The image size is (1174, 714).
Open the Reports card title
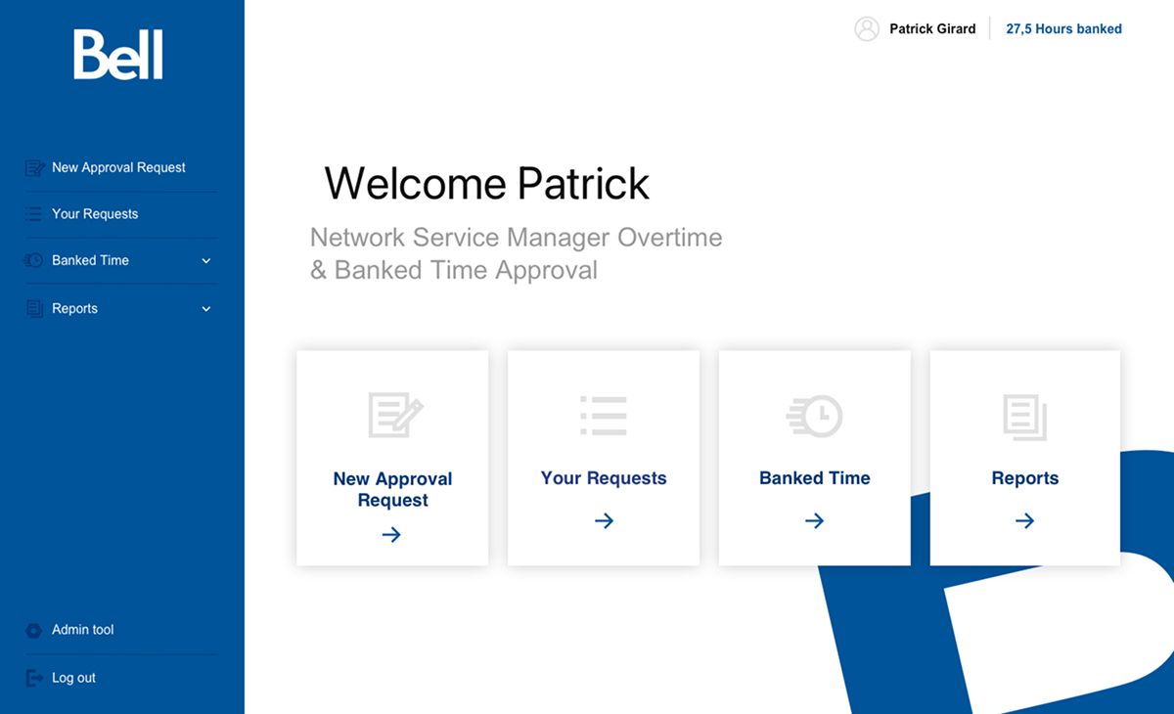[x=1024, y=478]
